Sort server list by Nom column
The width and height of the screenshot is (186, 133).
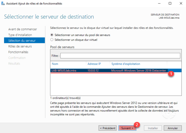pos(55,64)
